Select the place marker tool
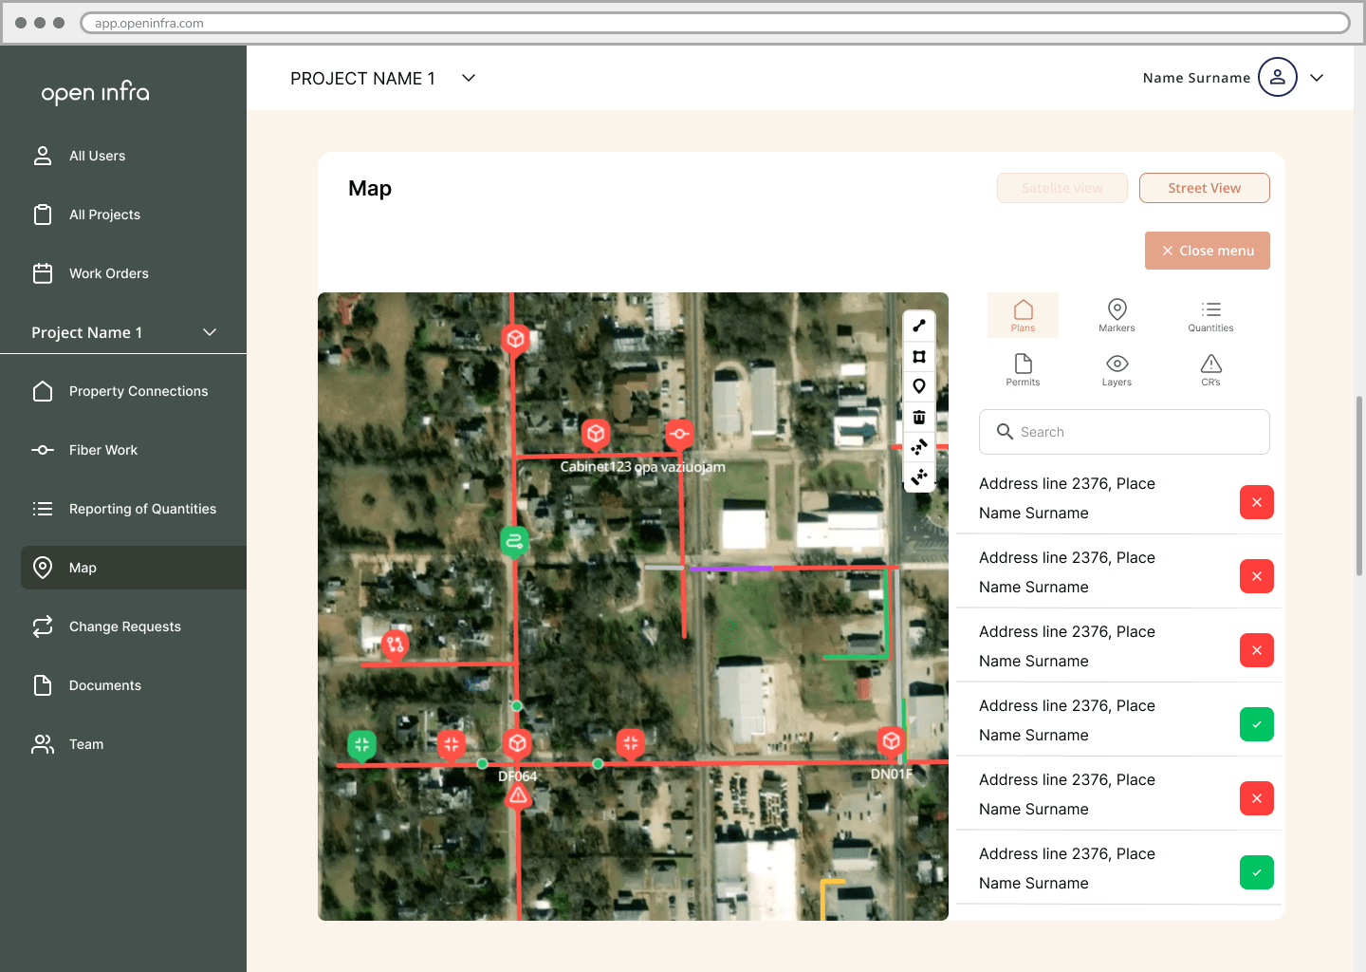This screenshot has width=1366, height=972. pos(918,386)
